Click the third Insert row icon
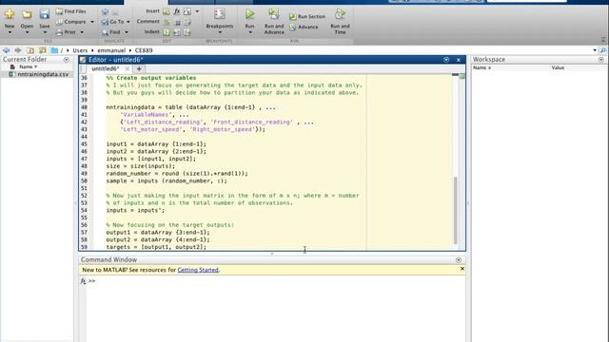 187,11
